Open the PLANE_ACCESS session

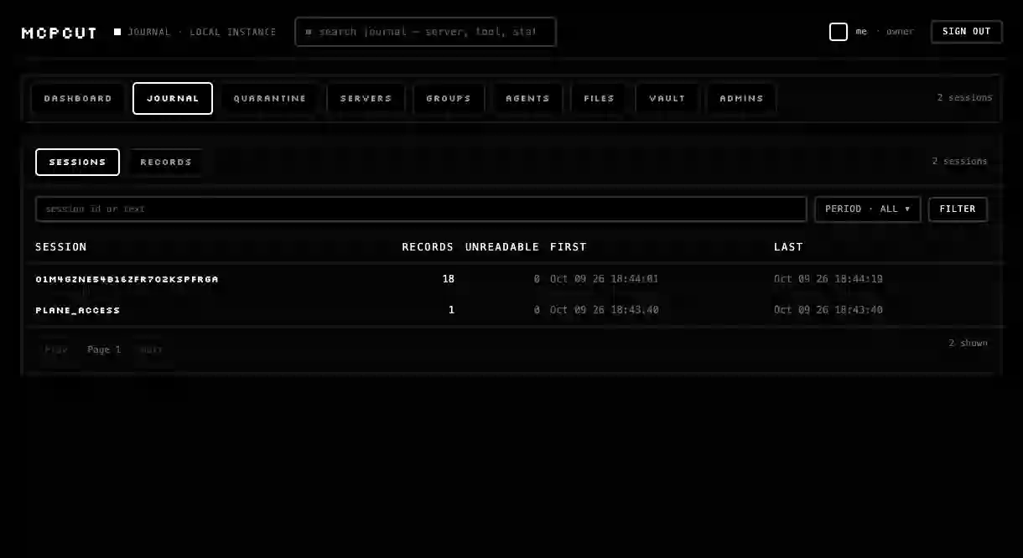click(x=78, y=310)
